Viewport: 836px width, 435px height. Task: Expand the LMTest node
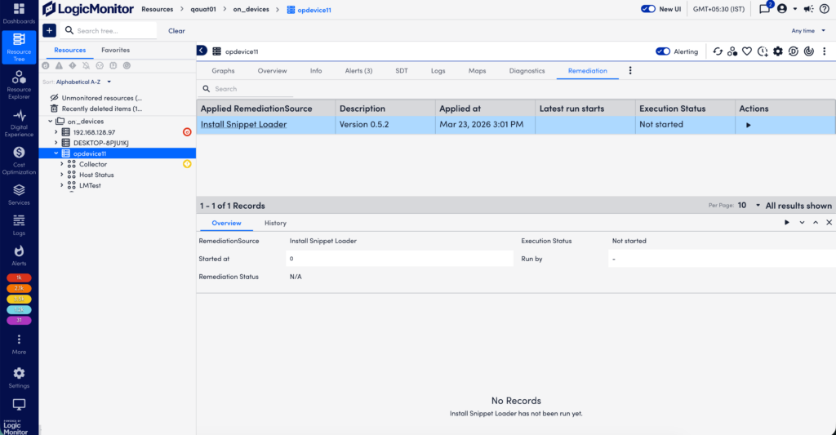(62, 185)
